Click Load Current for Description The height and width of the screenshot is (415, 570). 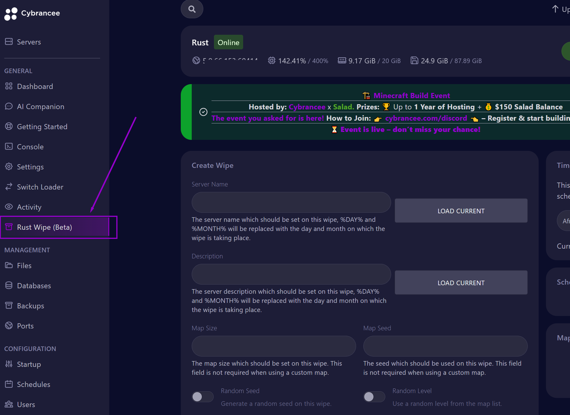pyautogui.click(x=461, y=282)
